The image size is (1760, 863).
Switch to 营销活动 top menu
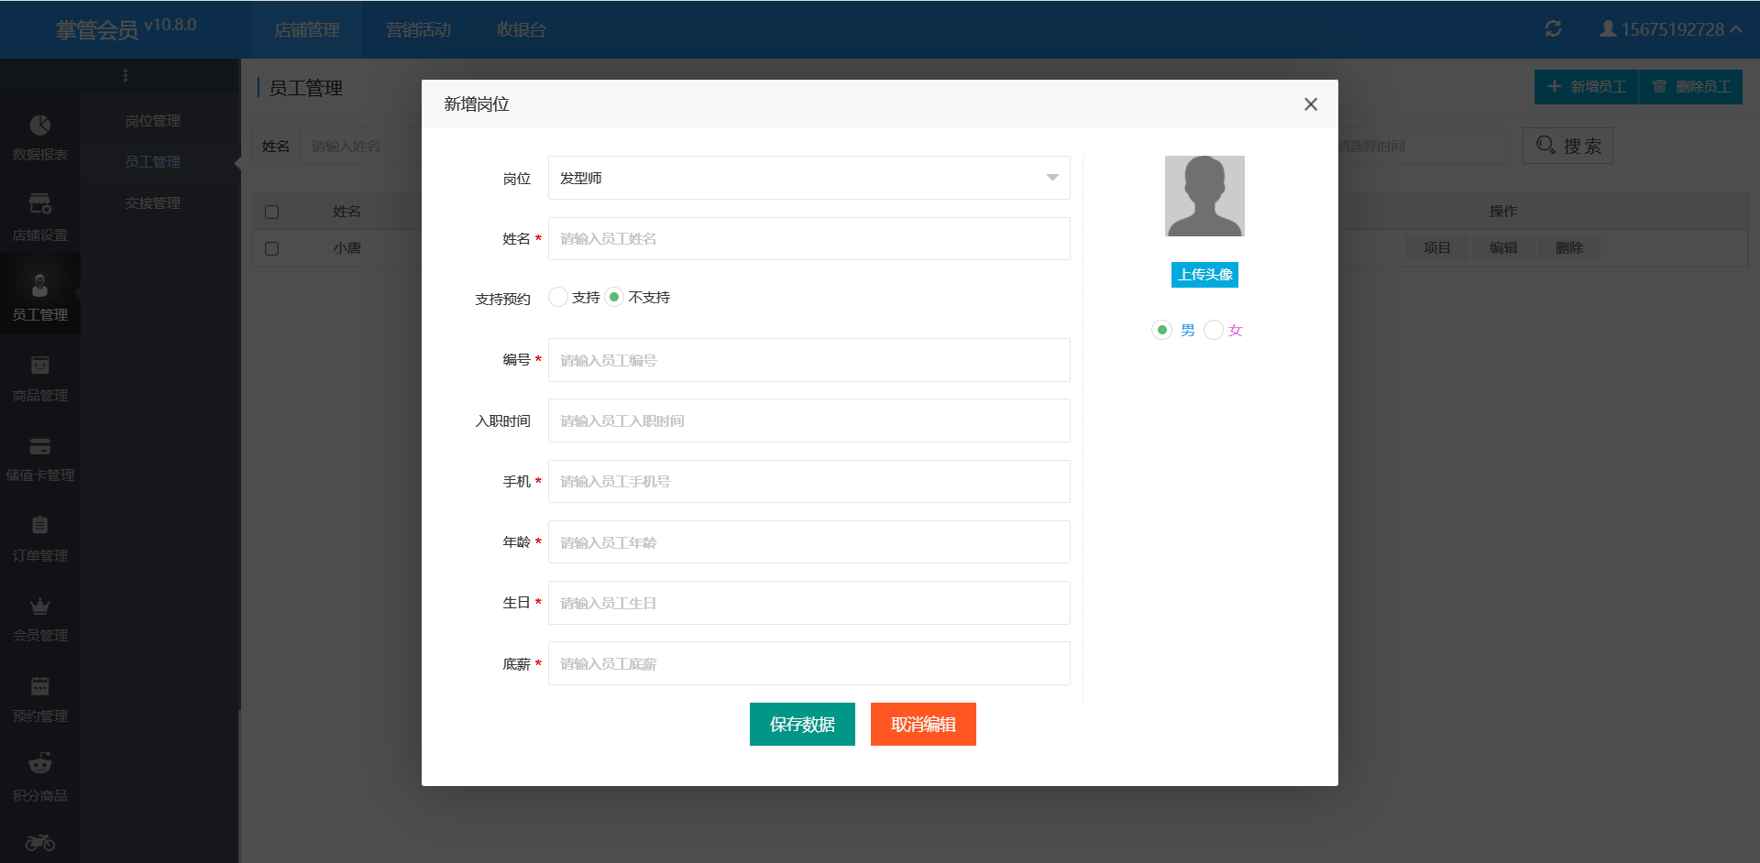418,30
